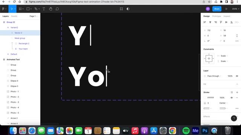This screenshot has height=135, width=241.
Task: Select the Move tool
Action: [12, 9]
